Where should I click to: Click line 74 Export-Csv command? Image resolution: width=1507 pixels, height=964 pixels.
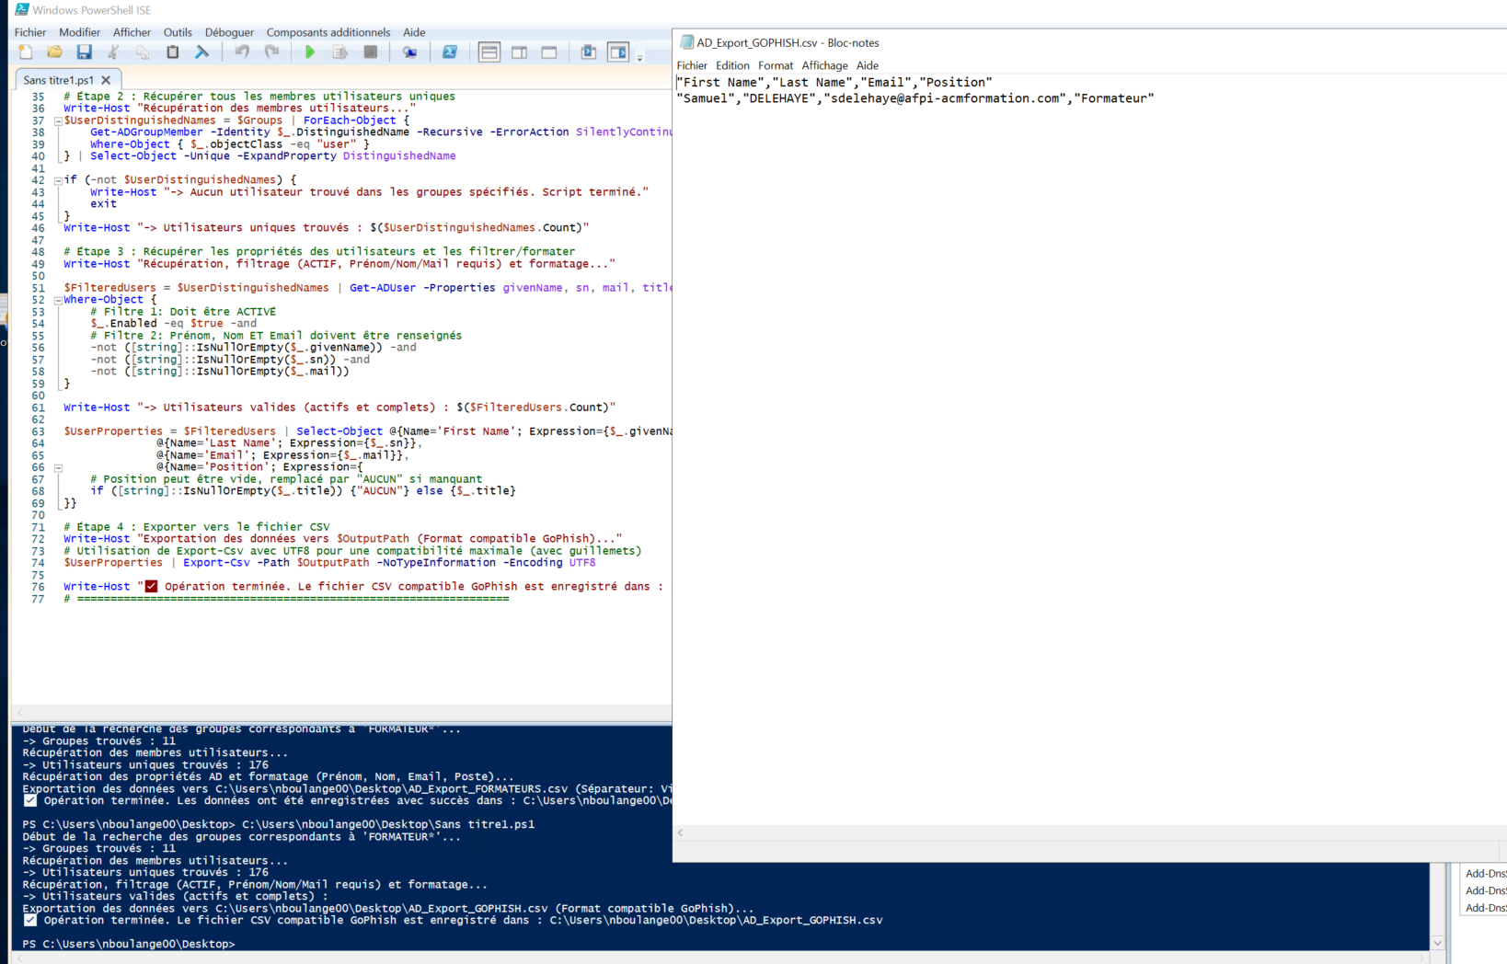(329, 563)
